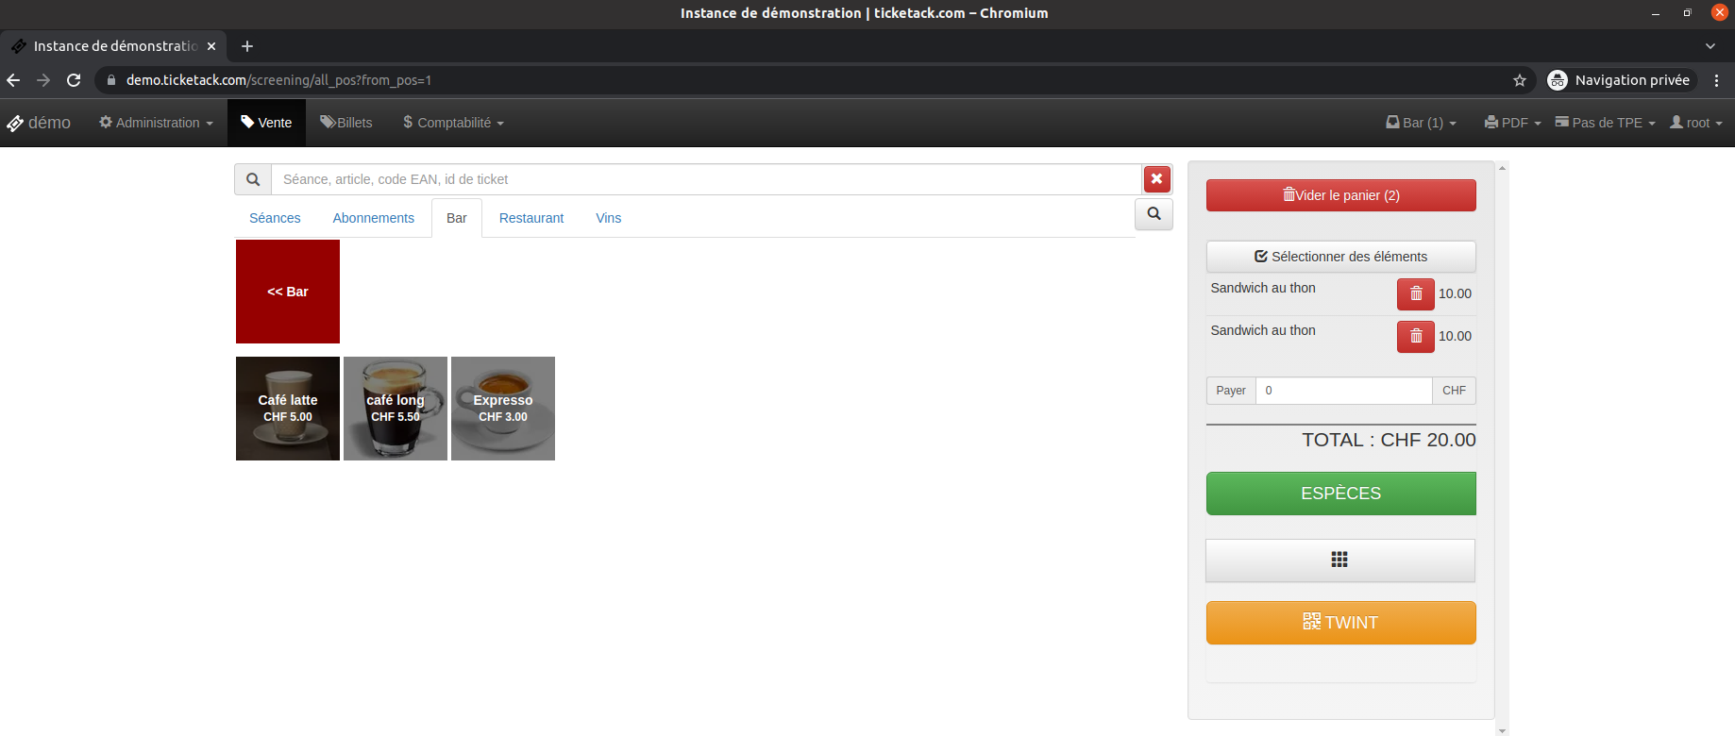The width and height of the screenshot is (1735, 736).
Task: Bookmark this page with the star icon
Action: [1520, 80]
